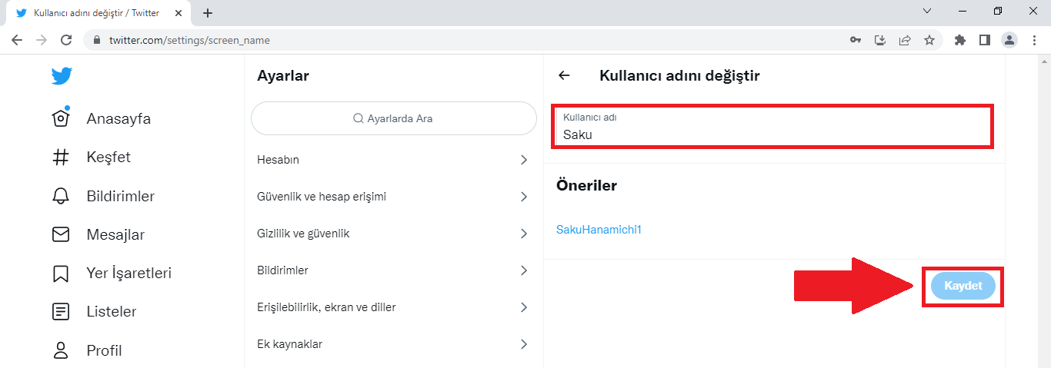Open Keşfet in the sidebar
The height and width of the screenshot is (368, 1051).
coord(108,157)
